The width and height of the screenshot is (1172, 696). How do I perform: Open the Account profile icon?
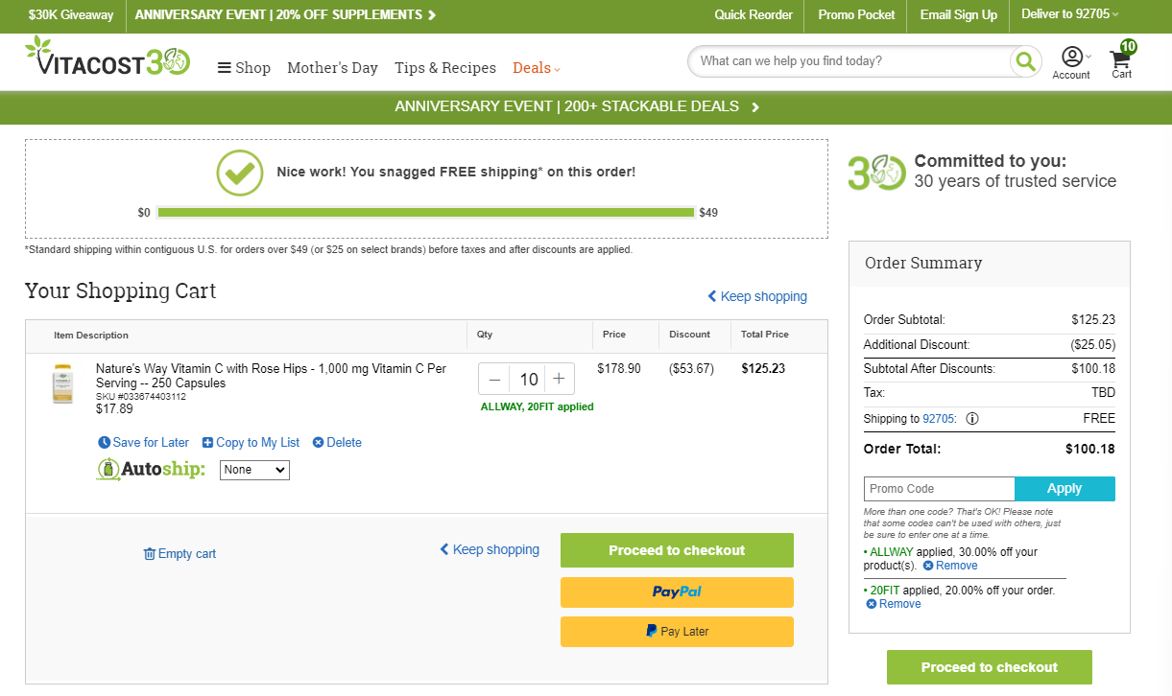tap(1072, 63)
